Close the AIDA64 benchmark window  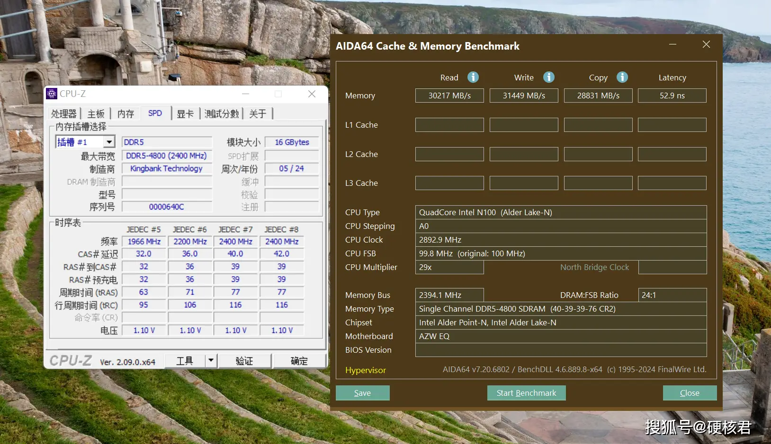(706, 44)
